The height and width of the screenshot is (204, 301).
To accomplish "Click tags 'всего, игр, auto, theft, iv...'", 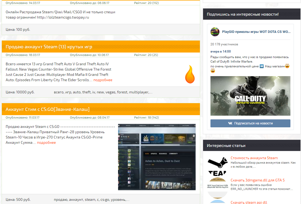I will coord(103,92).
